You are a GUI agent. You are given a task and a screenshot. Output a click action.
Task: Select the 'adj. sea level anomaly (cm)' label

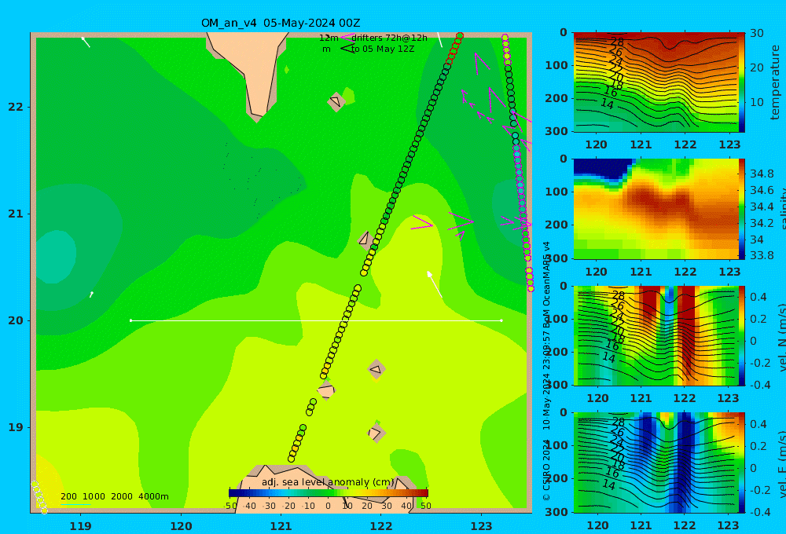click(x=328, y=482)
